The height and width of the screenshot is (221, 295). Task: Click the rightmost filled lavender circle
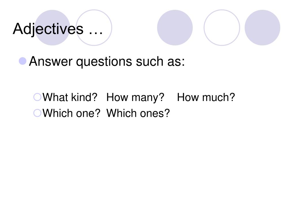pos(262,28)
